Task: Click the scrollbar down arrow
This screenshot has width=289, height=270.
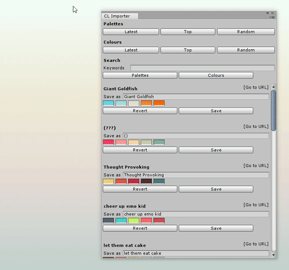Action: pyautogui.click(x=274, y=255)
